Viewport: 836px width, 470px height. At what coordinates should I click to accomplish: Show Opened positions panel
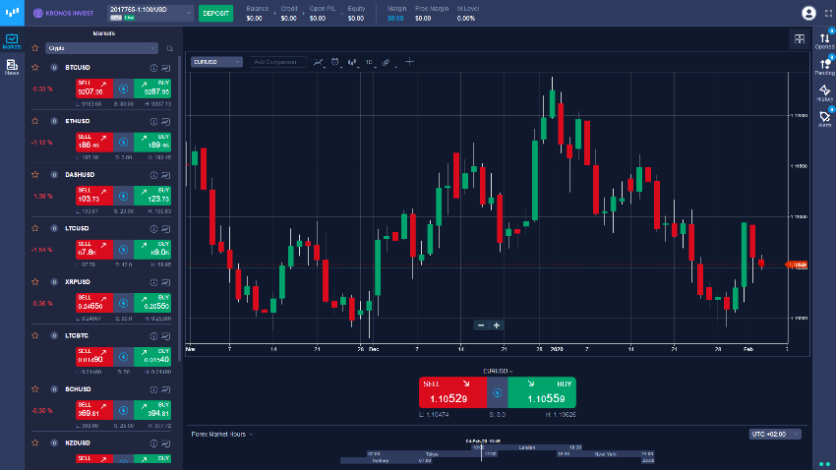point(824,41)
